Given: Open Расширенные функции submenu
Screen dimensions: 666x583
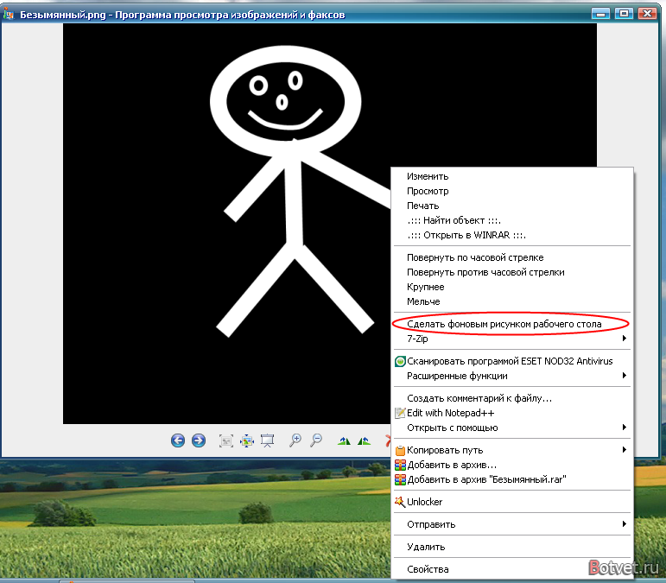Looking at the screenshot, I should (x=512, y=376).
